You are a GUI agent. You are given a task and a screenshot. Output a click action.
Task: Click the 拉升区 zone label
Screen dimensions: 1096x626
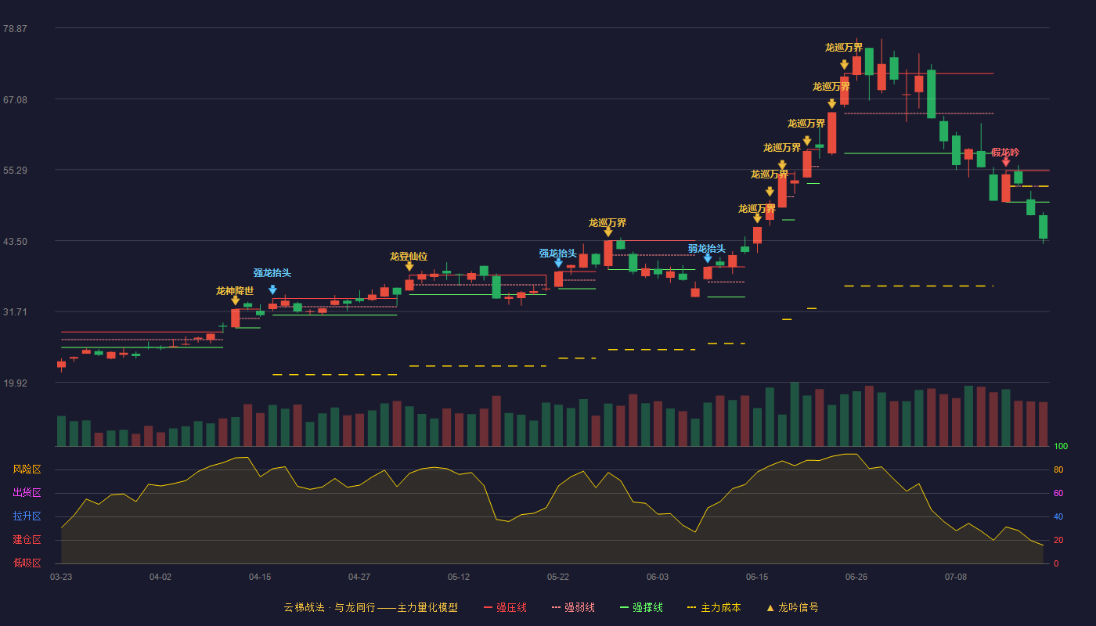(27, 516)
